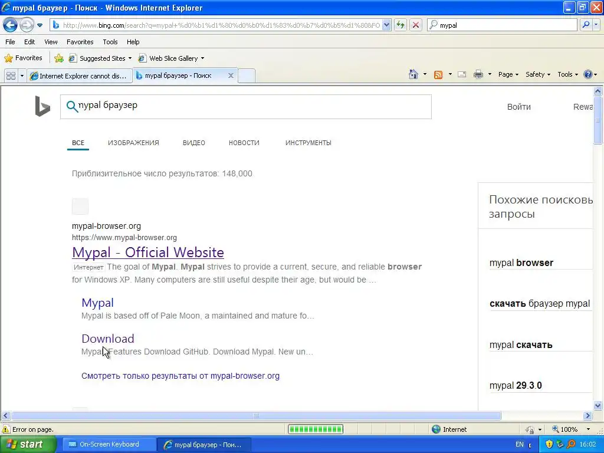The height and width of the screenshot is (453, 604).
Task: Open Suggested Sites dropdown
Action: pos(100,58)
